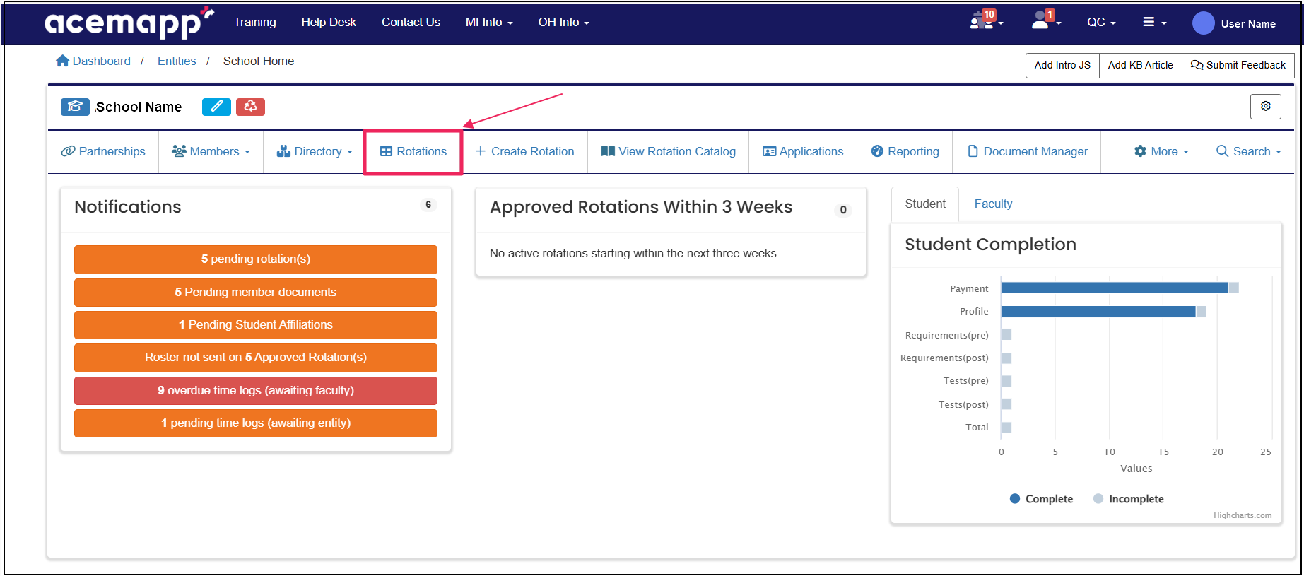Toggle the Complete legend series
1304x576 pixels.
(1041, 499)
